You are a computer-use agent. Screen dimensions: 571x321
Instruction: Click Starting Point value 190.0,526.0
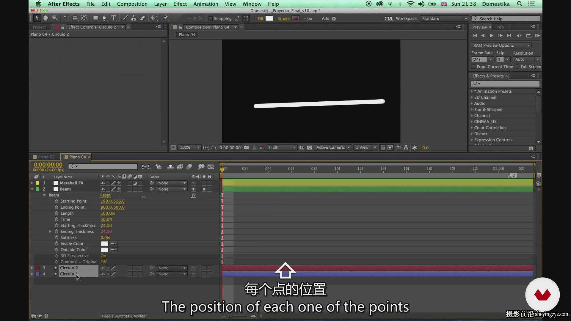click(x=112, y=201)
